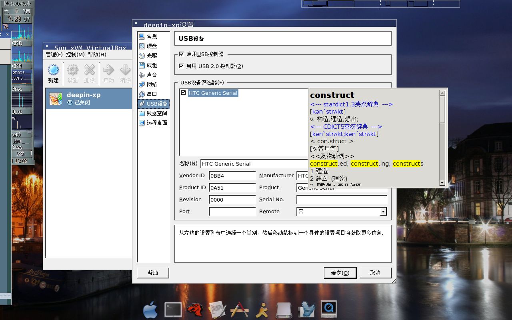The width and height of the screenshot is (512, 320).
Task: Click the stardict1.3英汉辞典 heading in the popup
Action: pos(351,104)
